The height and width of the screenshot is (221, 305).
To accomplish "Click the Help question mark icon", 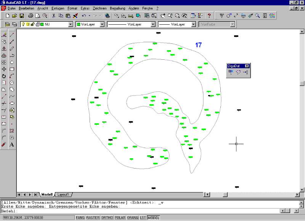I will (209, 16).
